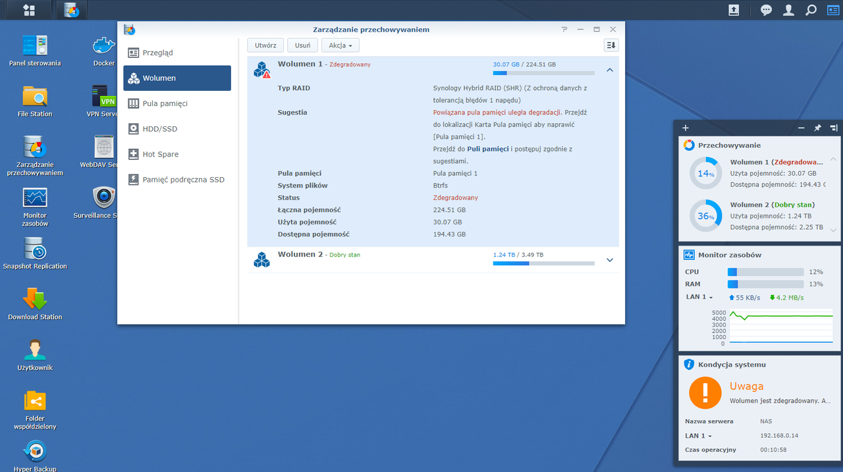Click the degraded Wolumen 1 cube icon
The height and width of the screenshot is (472, 843).
(262, 69)
